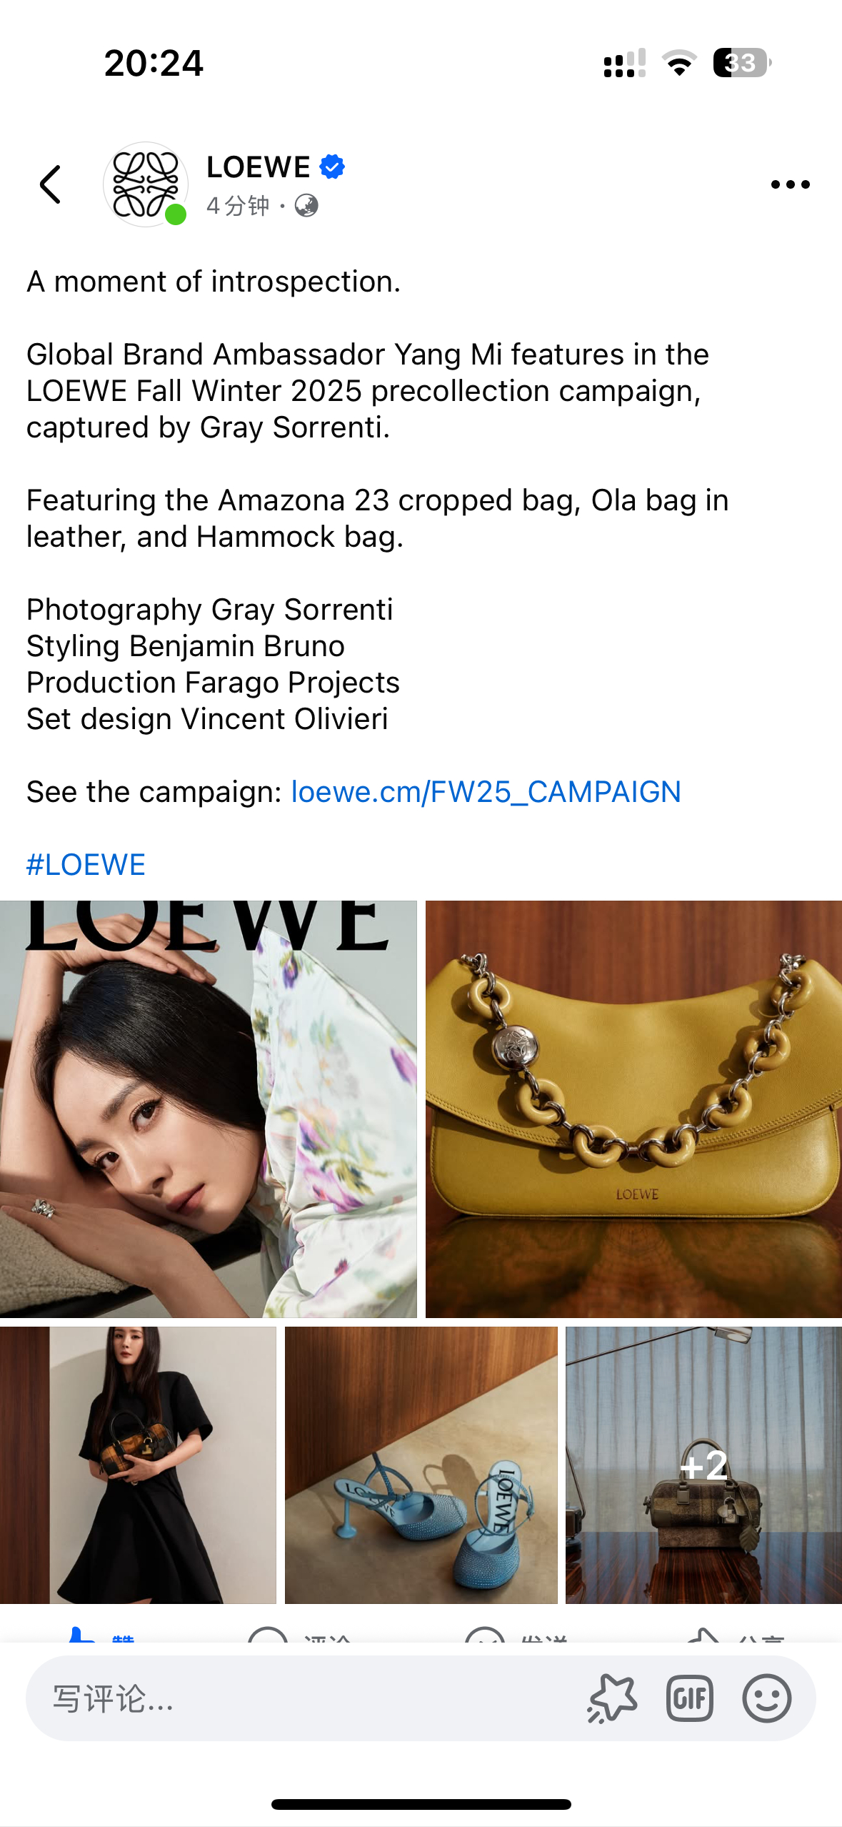Open the black dress model photo

point(138,1465)
